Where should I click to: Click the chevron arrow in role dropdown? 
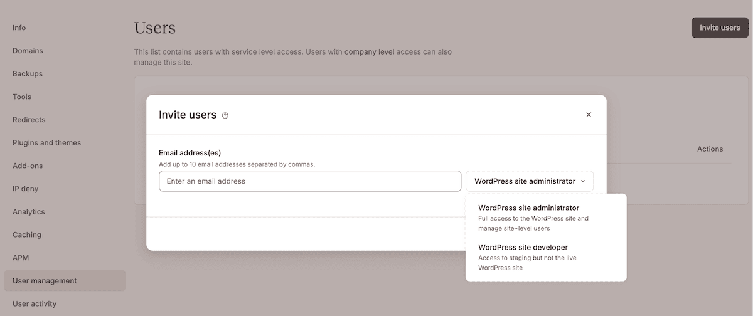point(583,181)
